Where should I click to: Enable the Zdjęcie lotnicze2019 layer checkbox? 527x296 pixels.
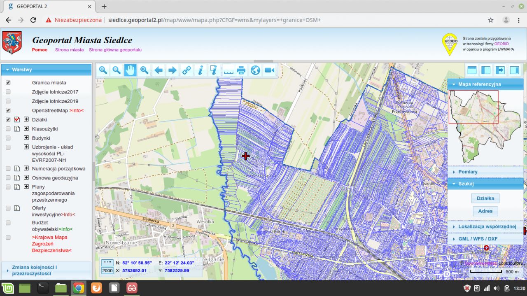pyautogui.click(x=8, y=101)
